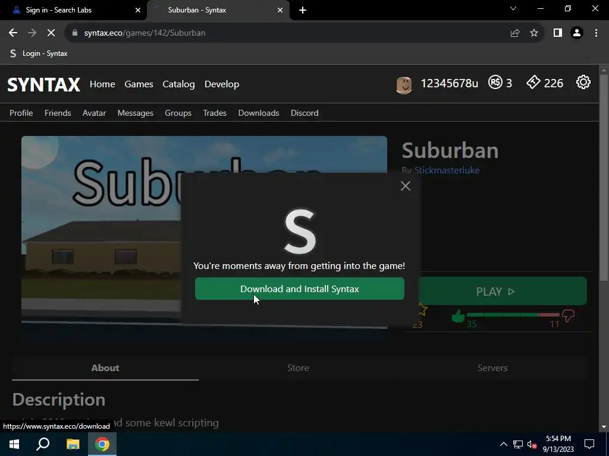Stop loading the page

pos(51,33)
